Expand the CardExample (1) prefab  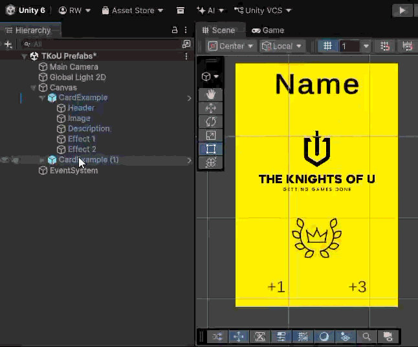pos(42,160)
